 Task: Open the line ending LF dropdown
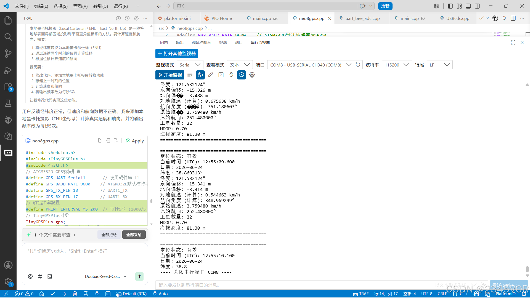pos(439,65)
